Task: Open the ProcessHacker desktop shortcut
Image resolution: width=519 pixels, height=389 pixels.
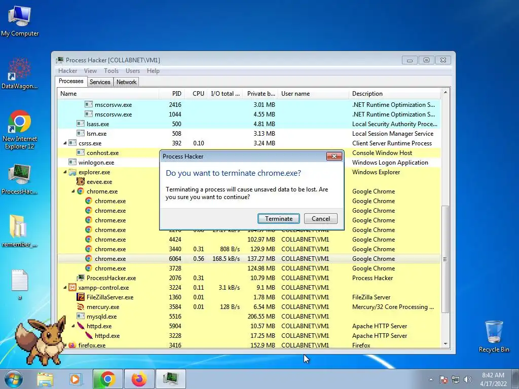Action: (x=20, y=179)
